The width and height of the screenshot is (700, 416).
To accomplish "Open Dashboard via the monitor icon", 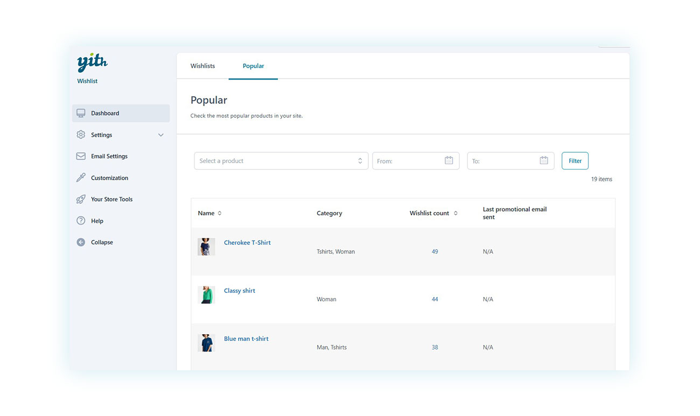I will tap(81, 113).
